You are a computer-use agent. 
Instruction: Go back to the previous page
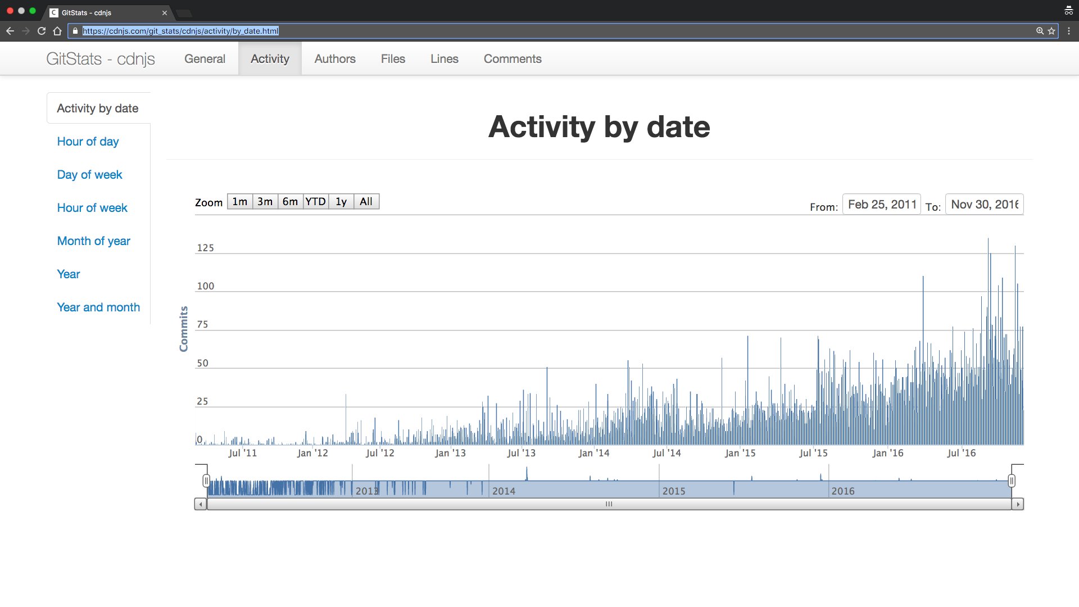pyautogui.click(x=10, y=31)
